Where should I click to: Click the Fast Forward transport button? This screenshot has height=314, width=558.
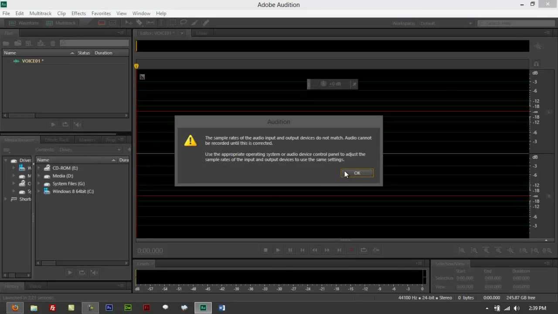(327, 250)
